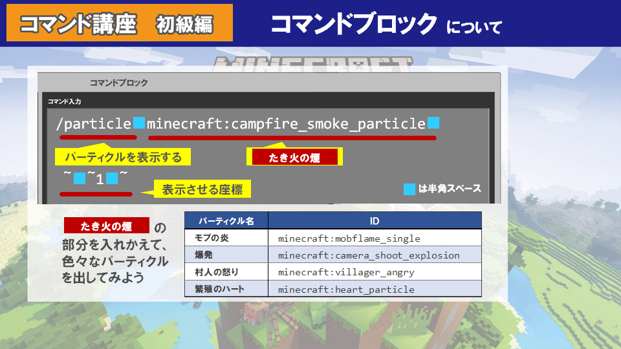The height and width of the screenshot is (349, 621).
Task: Click the コマンド入力 label
Action: (64, 101)
